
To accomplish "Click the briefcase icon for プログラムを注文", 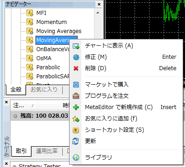I will click(x=76, y=96).
